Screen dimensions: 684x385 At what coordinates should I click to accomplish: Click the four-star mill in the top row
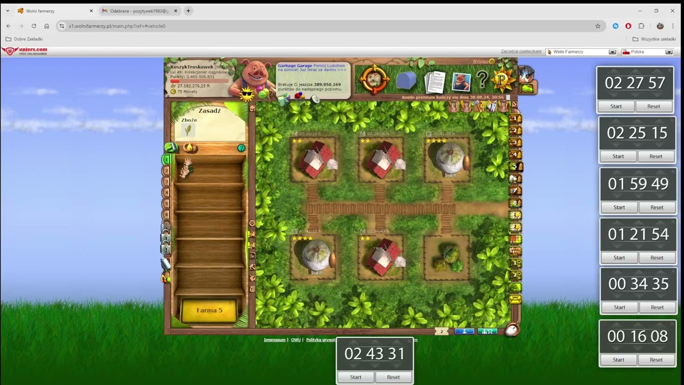(x=448, y=159)
